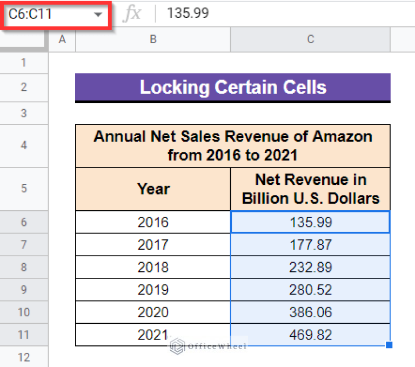Screen dimensions: 415x367
Task: Select row 10 header
Action: click(24, 312)
